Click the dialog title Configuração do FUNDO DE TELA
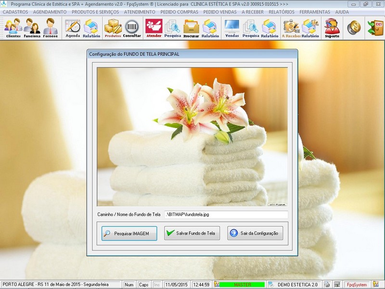Screen dimensions: 385x289 [x=134, y=54]
